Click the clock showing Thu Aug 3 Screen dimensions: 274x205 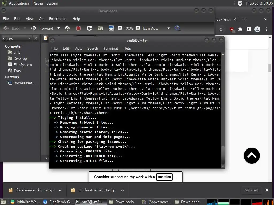[x=259, y=3]
